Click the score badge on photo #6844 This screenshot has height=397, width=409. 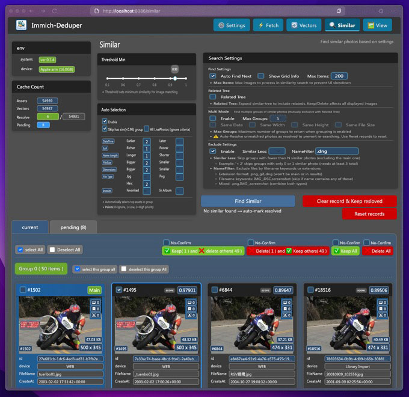click(x=283, y=290)
